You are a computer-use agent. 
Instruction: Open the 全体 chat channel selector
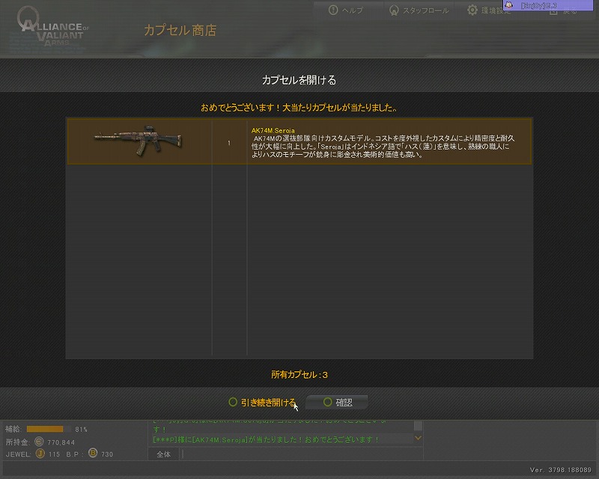[163, 454]
